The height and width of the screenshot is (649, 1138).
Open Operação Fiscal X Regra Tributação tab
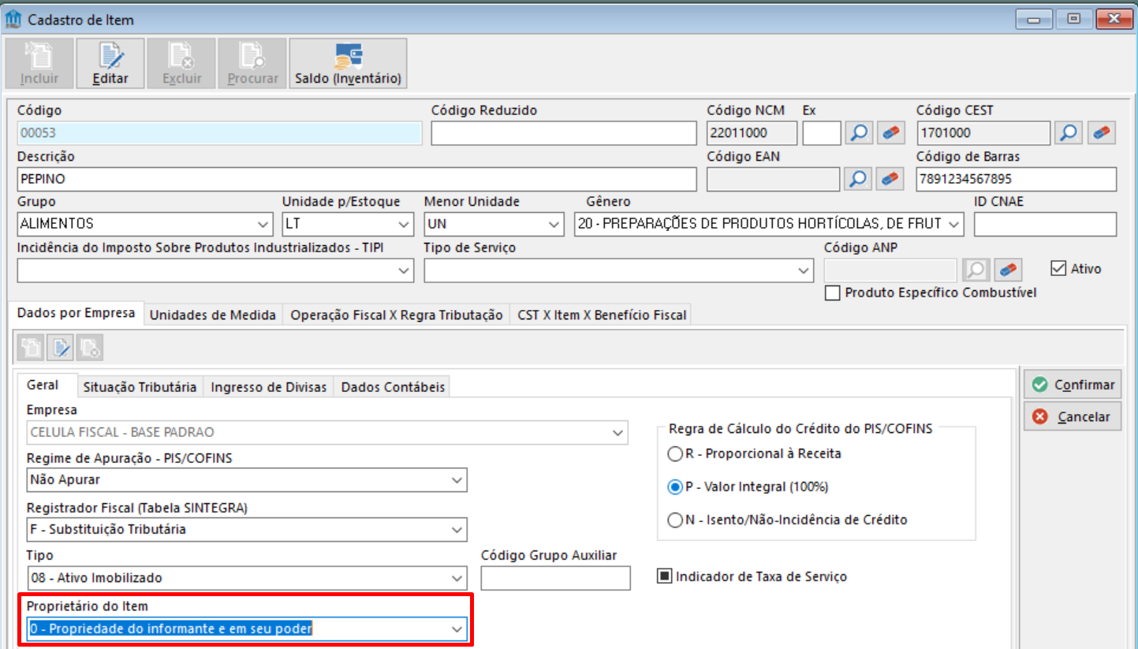[x=397, y=315]
